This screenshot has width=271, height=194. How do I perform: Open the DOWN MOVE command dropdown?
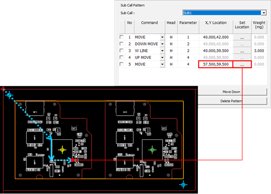coord(162,44)
